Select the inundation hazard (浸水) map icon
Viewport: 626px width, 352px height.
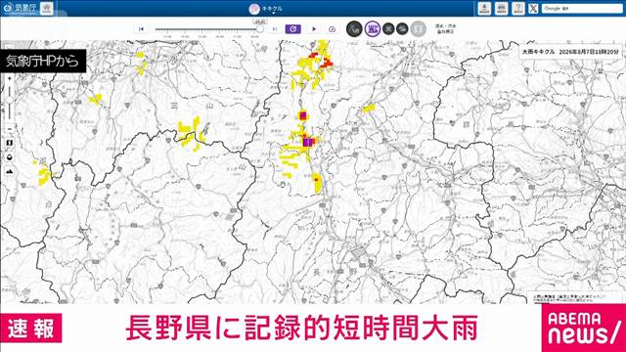(372, 28)
